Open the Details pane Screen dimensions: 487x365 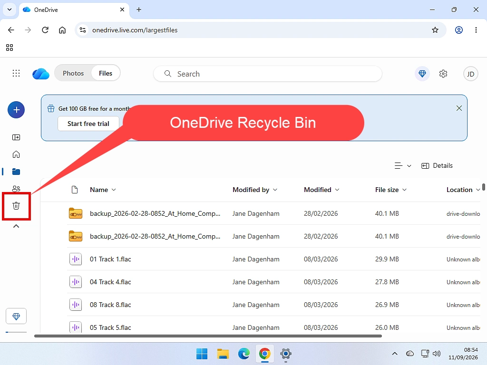pos(437,166)
